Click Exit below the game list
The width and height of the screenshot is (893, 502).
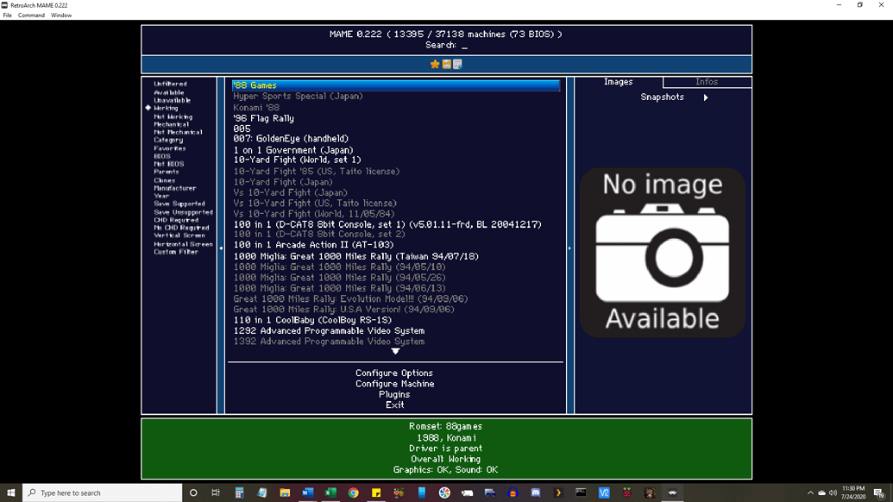(394, 405)
